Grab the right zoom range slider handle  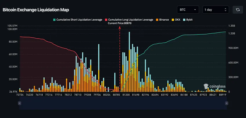pos(227,103)
